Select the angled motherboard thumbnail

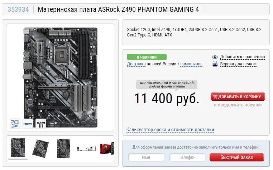(x=40, y=149)
